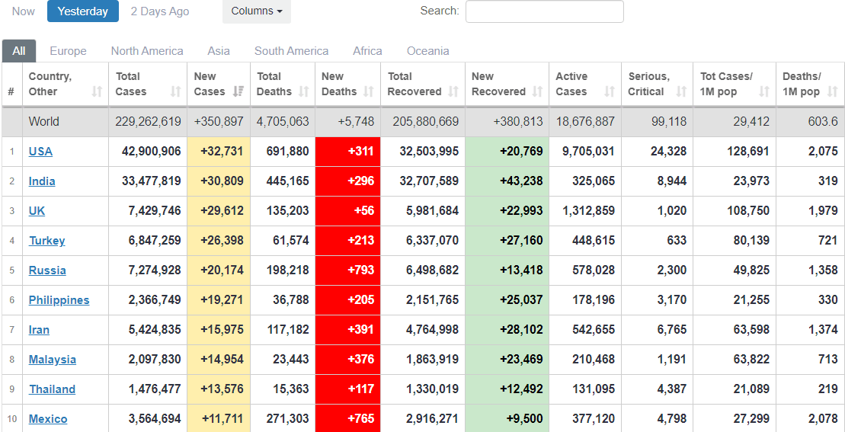
Task: Open the USA country link
Action: click(x=40, y=152)
